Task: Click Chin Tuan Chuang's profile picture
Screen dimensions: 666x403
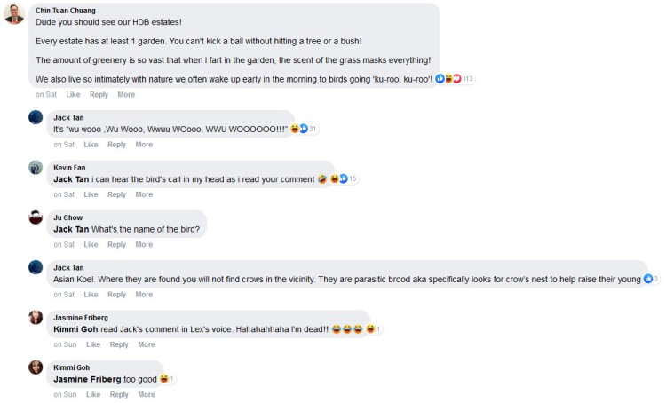Action: (x=14, y=14)
